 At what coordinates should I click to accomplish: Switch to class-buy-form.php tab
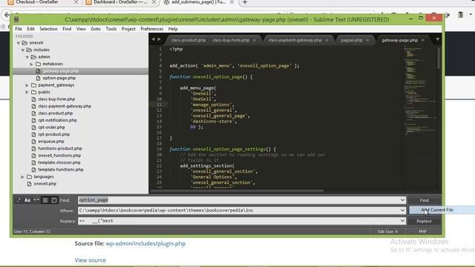pyautogui.click(x=231, y=40)
